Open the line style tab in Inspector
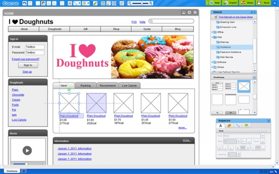The height and width of the screenshot is (174, 279). [238, 126]
